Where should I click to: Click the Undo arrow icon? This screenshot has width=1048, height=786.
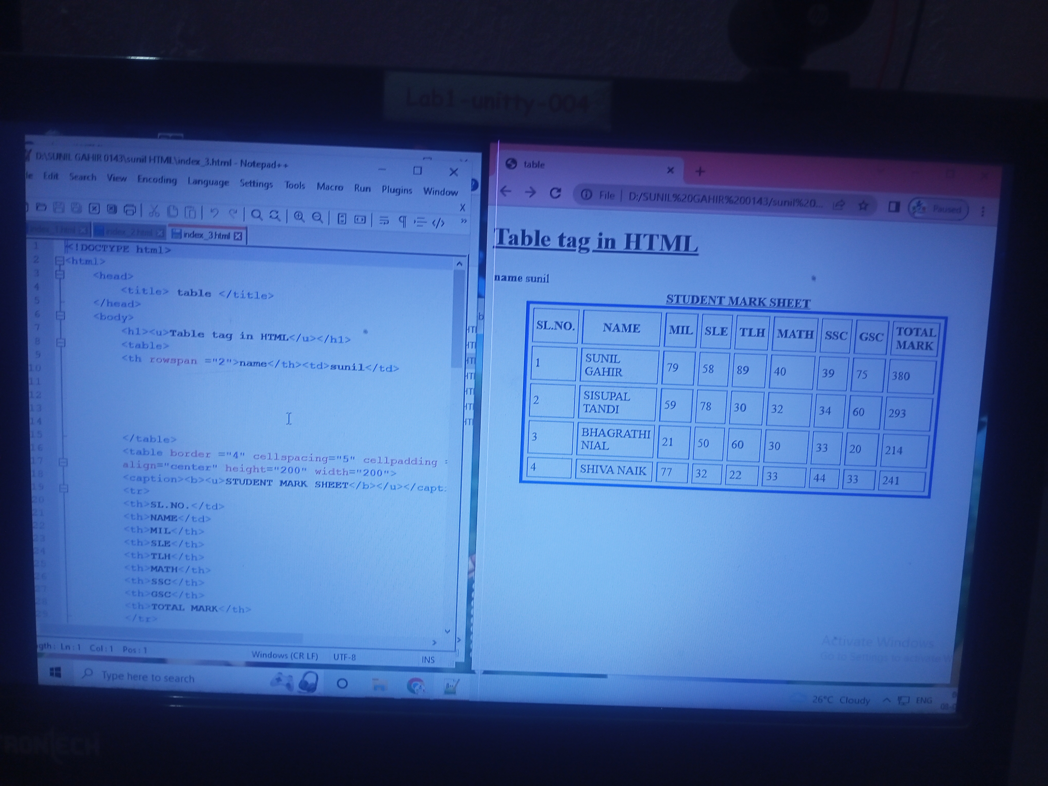click(x=214, y=213)
